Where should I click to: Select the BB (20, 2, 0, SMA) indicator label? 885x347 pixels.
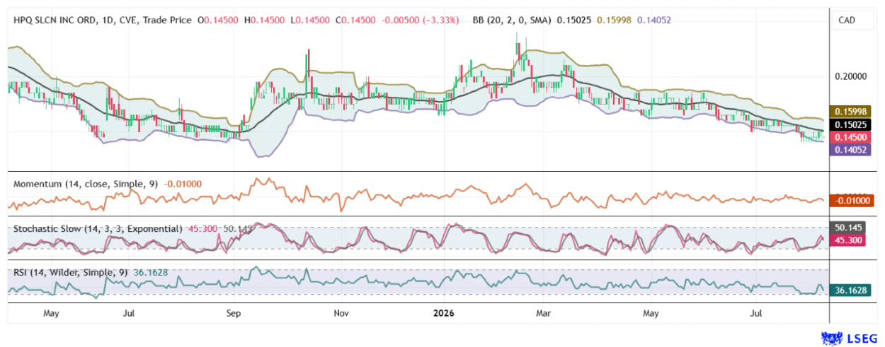513,20
